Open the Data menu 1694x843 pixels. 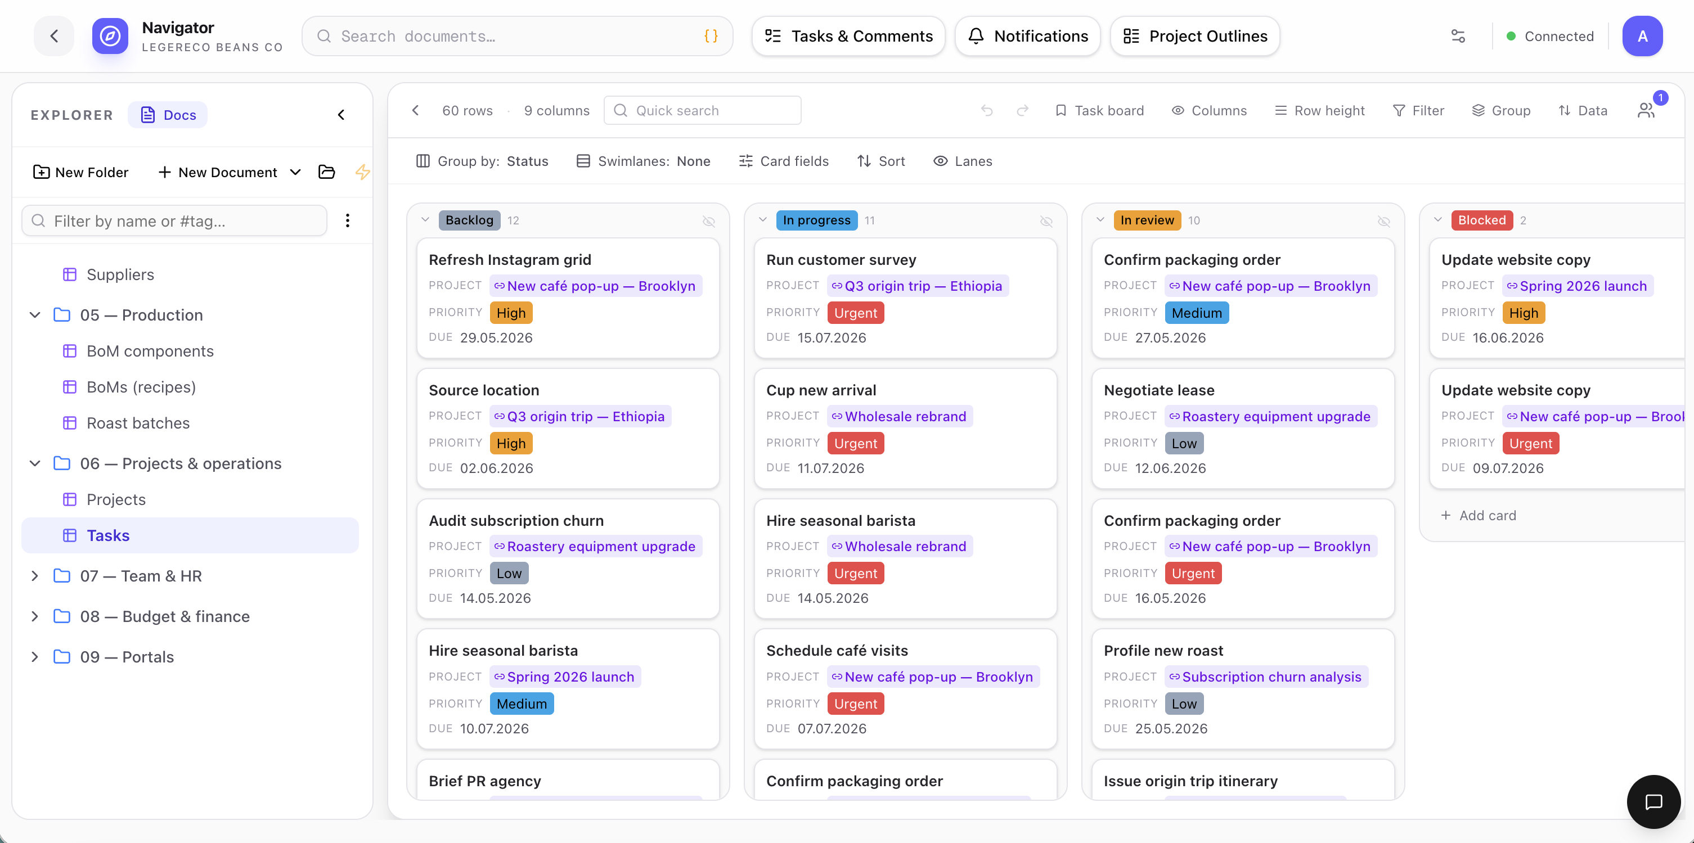(x=1583, y=110)
